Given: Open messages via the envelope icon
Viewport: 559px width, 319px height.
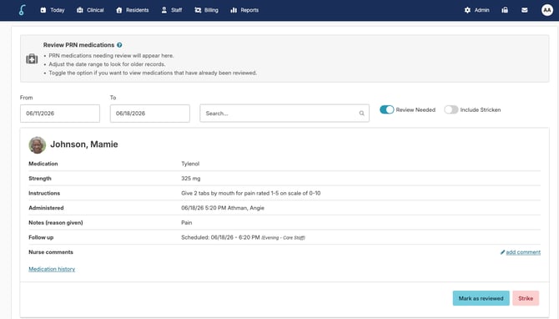Looking at the screenshot, I should pyautogui.click(x=525, y=10).
